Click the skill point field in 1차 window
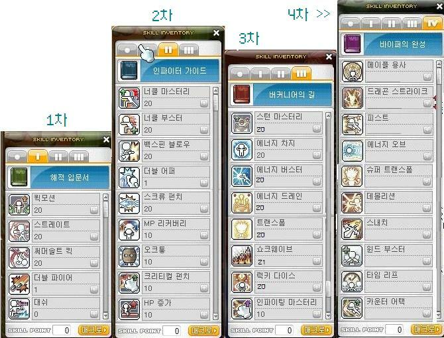Image resolution: width=444 pixels, height=338 pixels. pos(62,330)
